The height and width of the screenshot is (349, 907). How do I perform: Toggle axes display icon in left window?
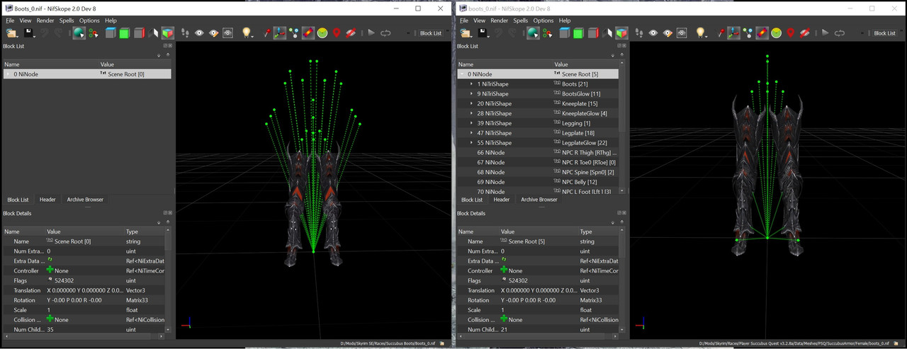280,33
